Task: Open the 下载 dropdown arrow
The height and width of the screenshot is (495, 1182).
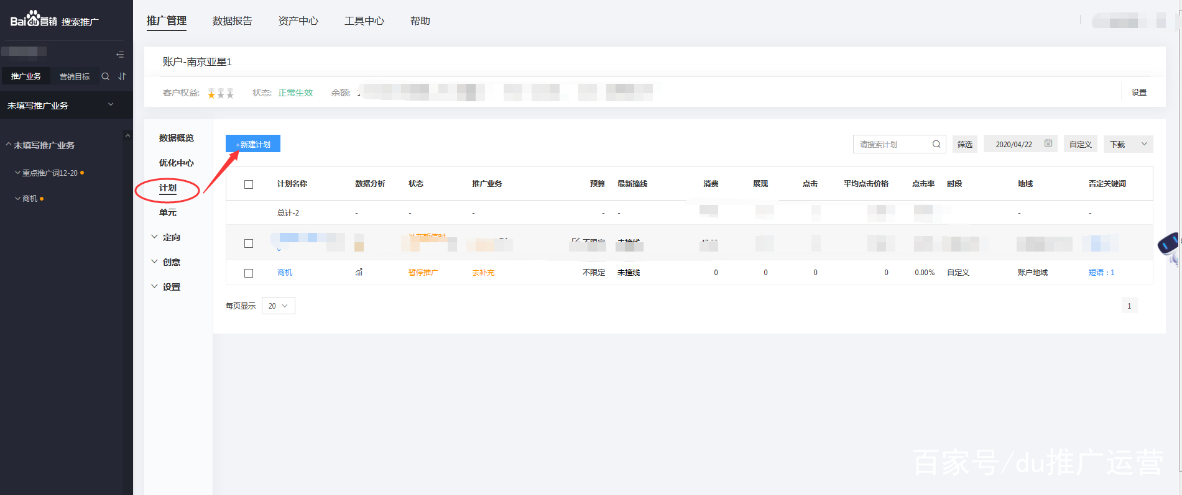Action: [x=1144, y=144]
